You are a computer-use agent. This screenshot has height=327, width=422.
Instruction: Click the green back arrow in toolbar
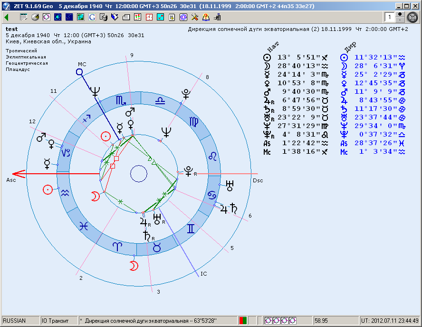pyautogui.click(x=6, y=17)
